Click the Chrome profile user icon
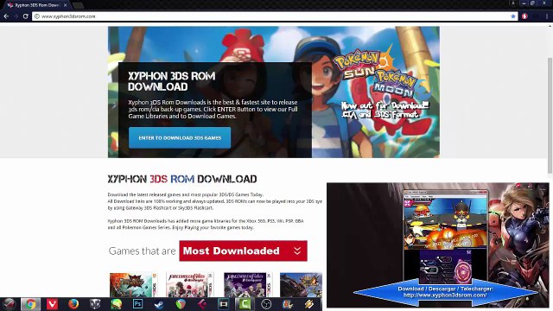This screenshot has height=311, width=553. (x=513, y=3)
